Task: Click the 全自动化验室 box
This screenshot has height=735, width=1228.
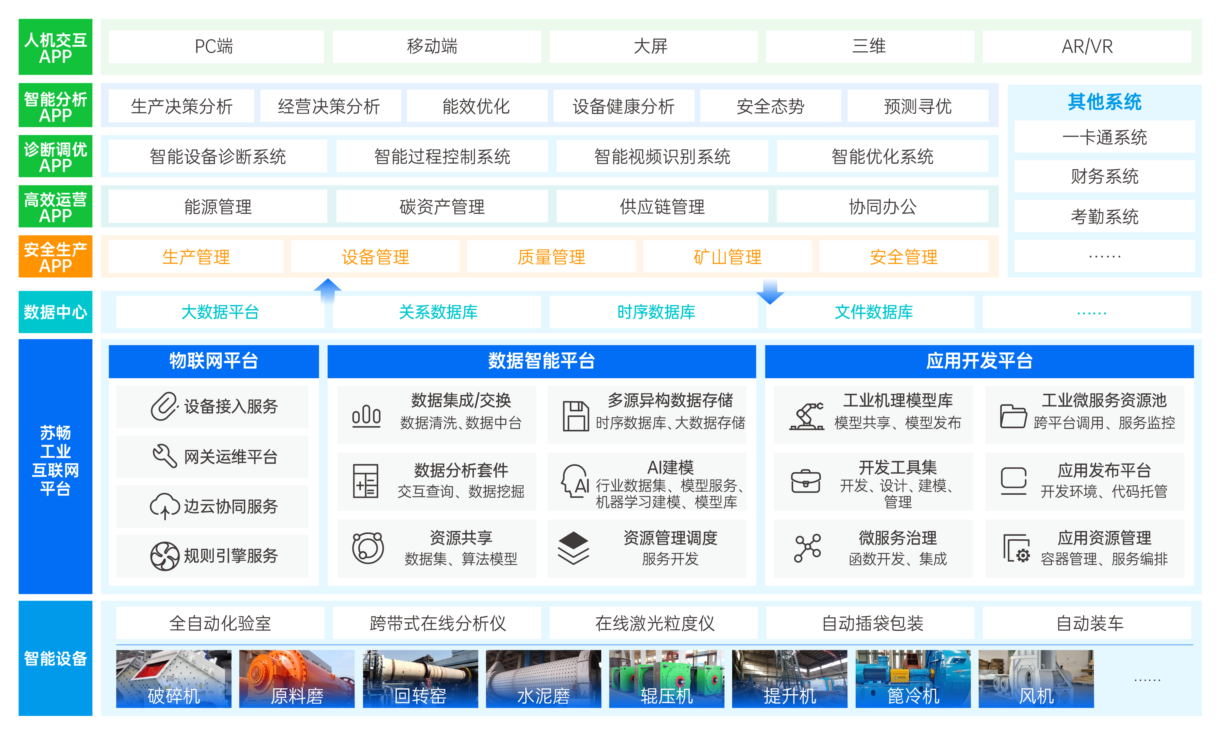Action: (220, 623)
